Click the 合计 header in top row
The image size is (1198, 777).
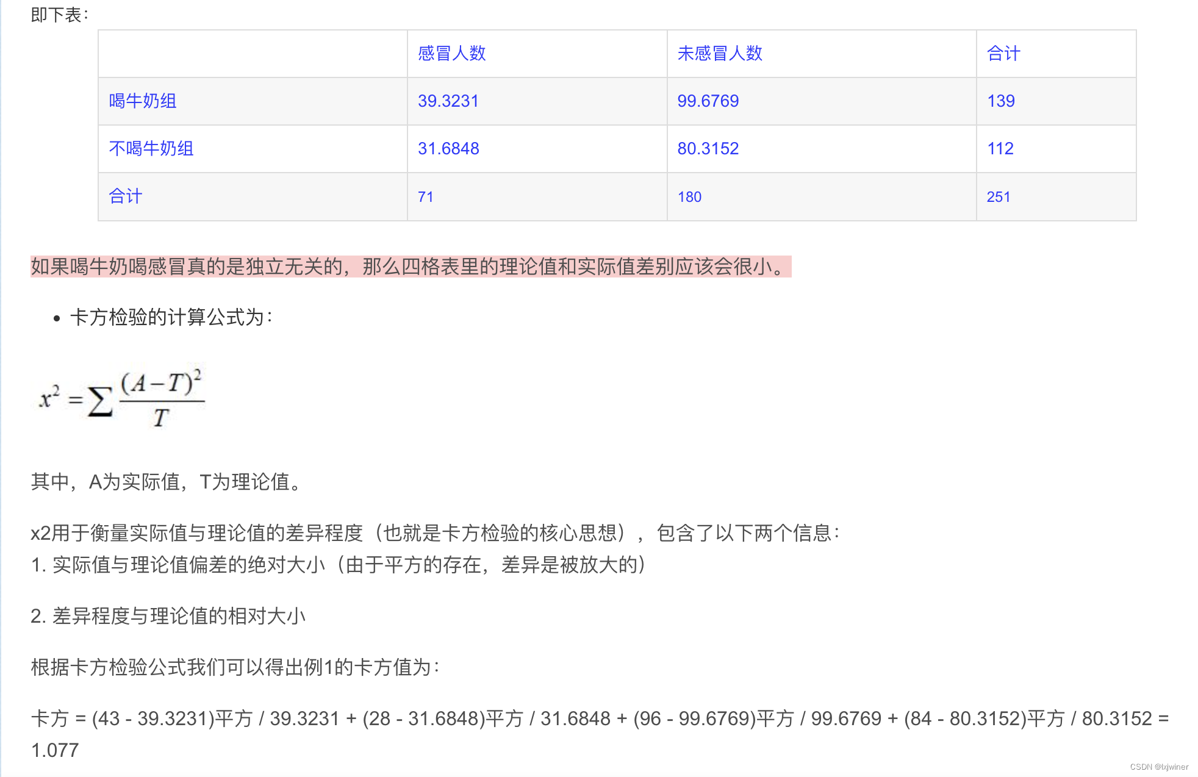coord(1003,54)
